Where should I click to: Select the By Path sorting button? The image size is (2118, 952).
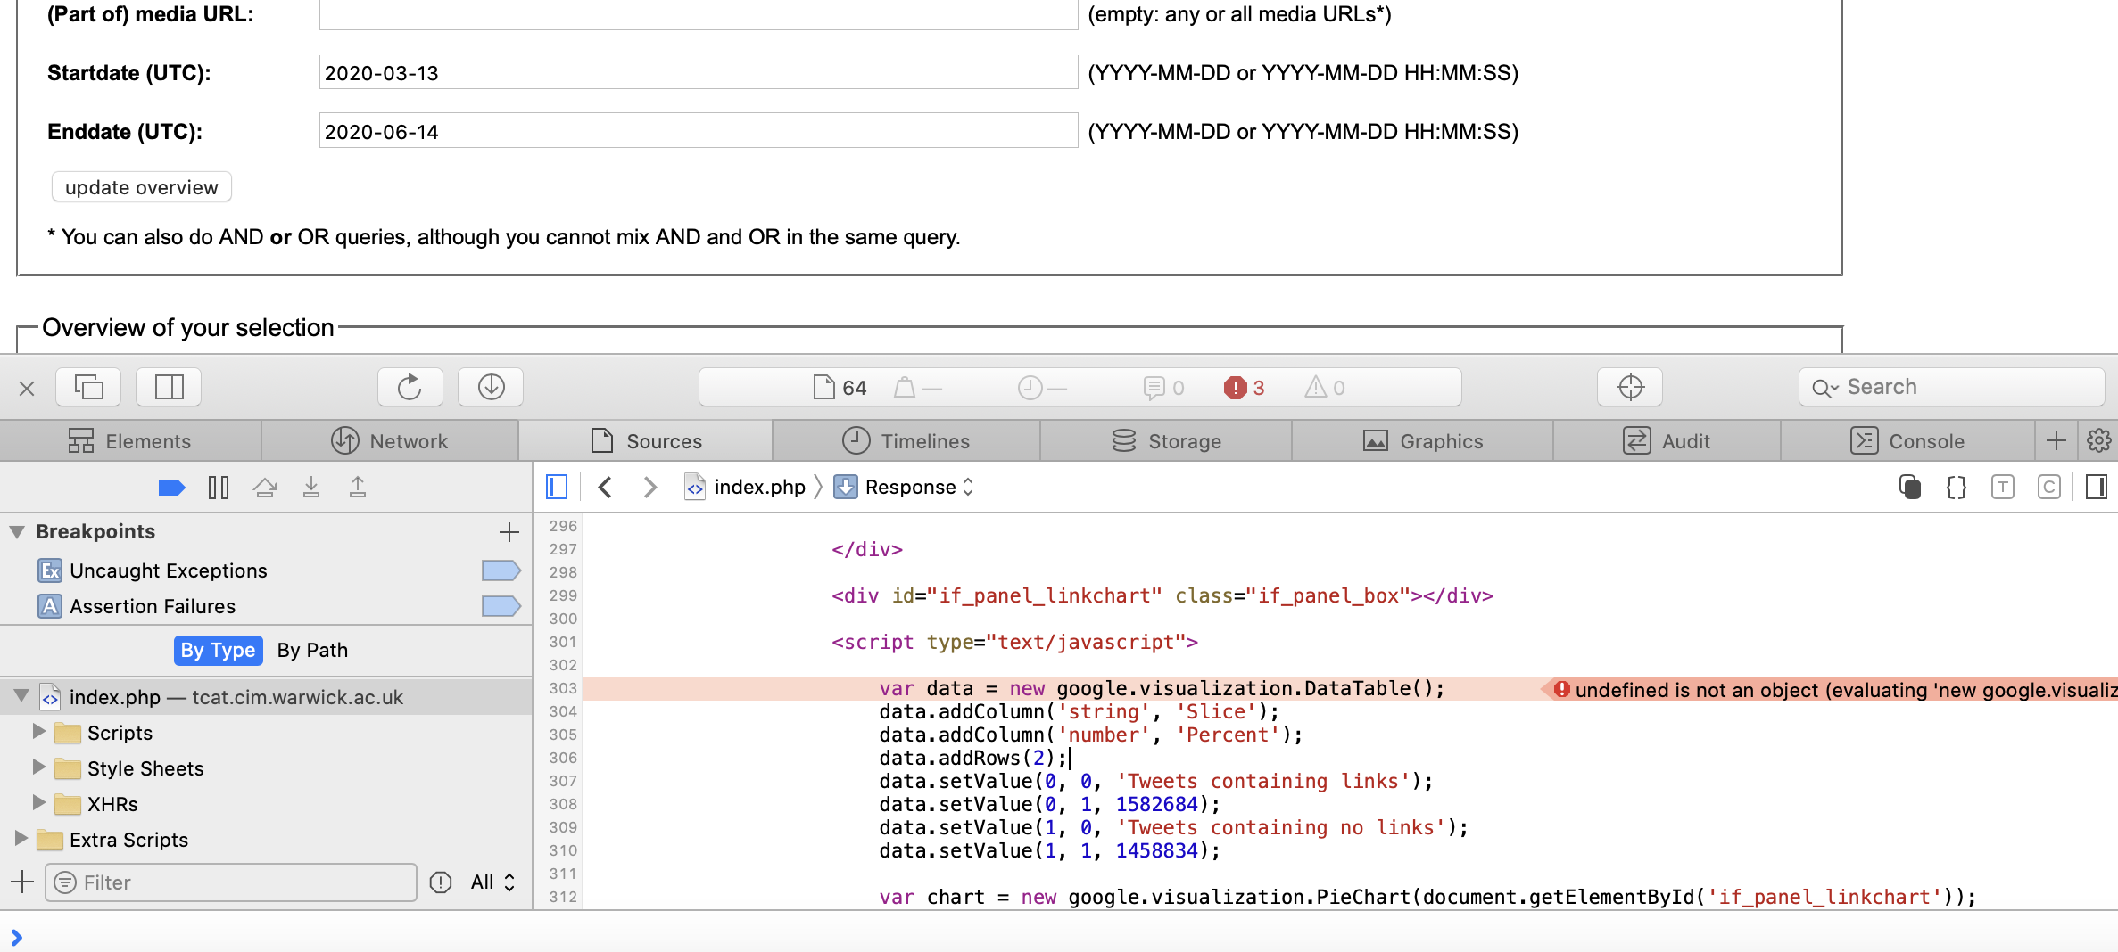pos(311,650)
